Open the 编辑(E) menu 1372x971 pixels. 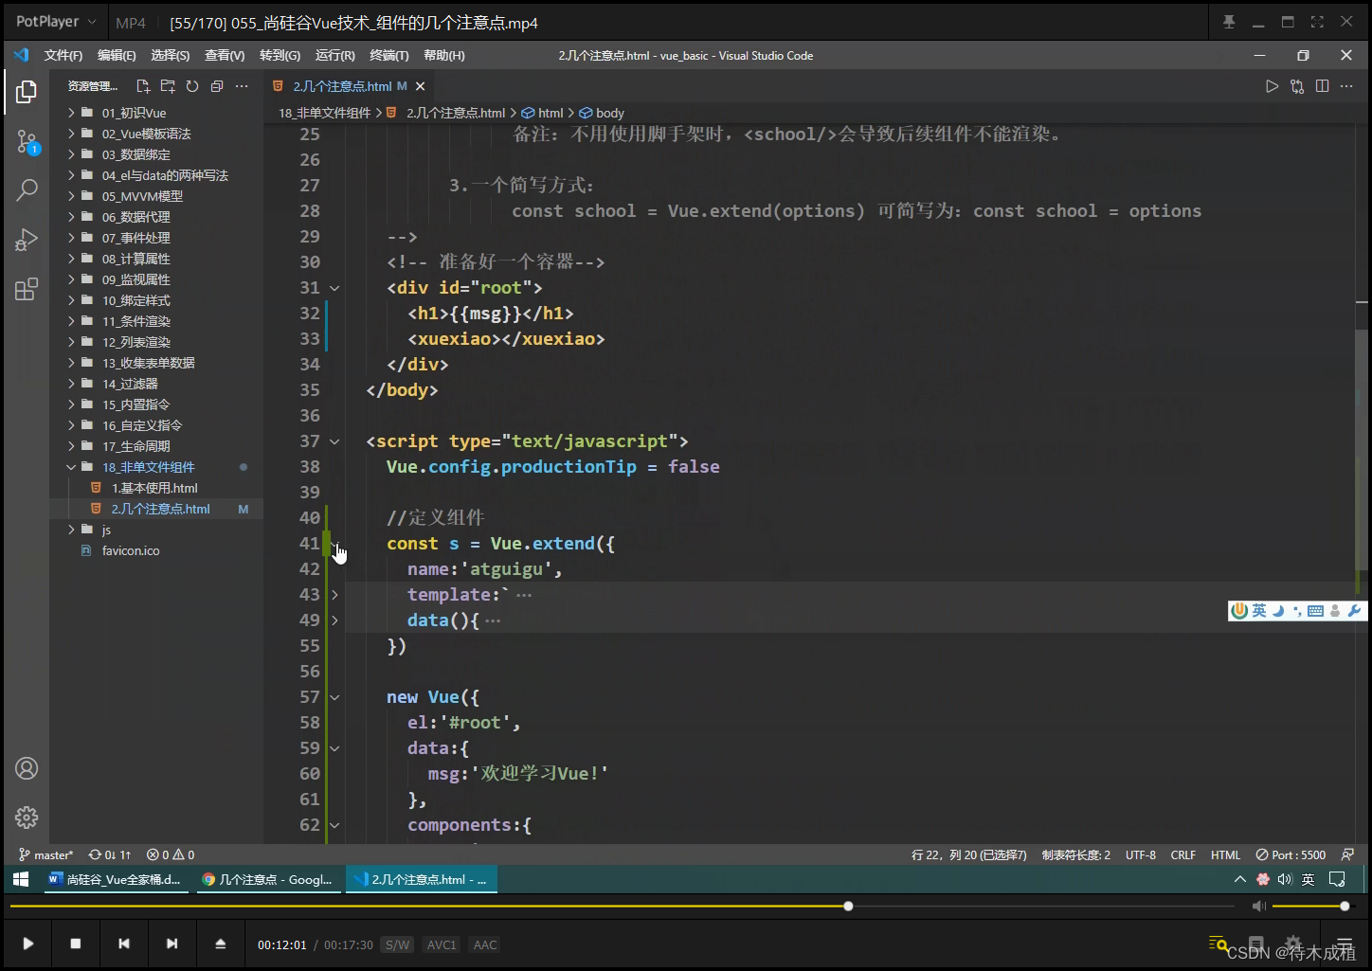click(117, 56)
